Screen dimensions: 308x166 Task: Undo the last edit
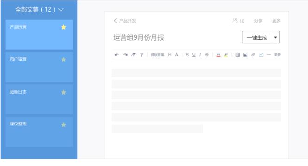(117, 55)
